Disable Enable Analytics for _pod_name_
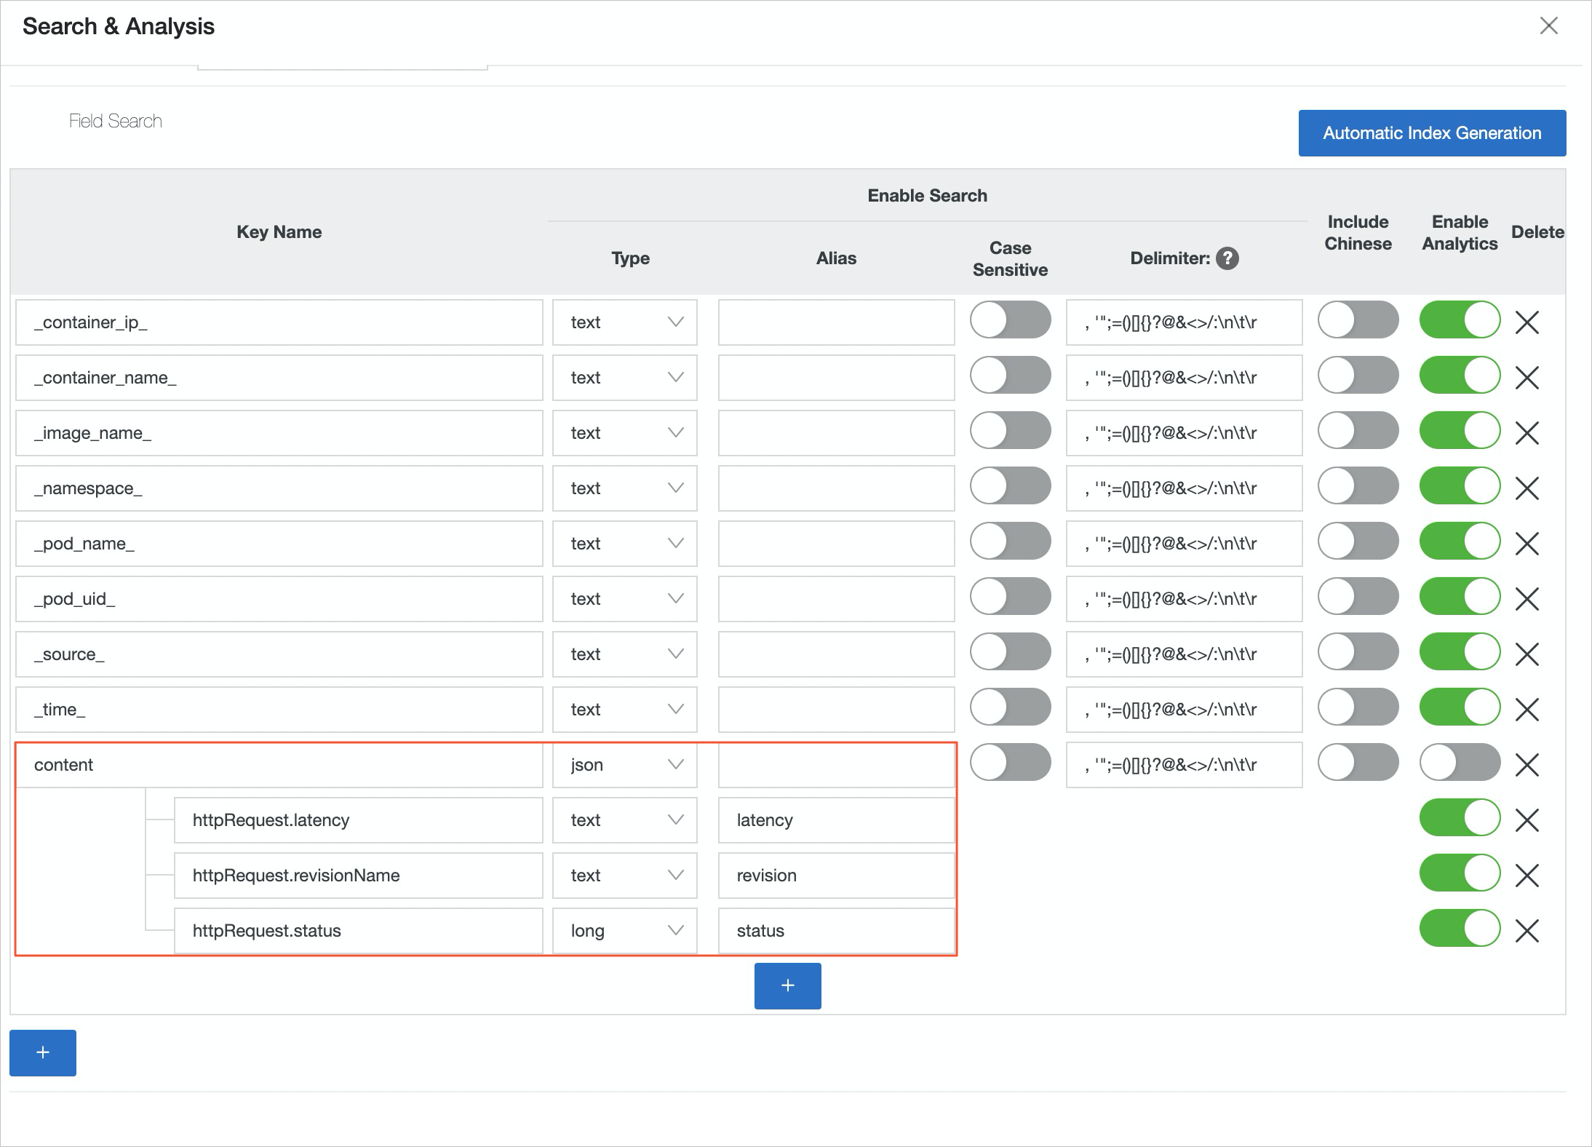Screen dimensions: 1592x1147 [x=1460, y=541]
